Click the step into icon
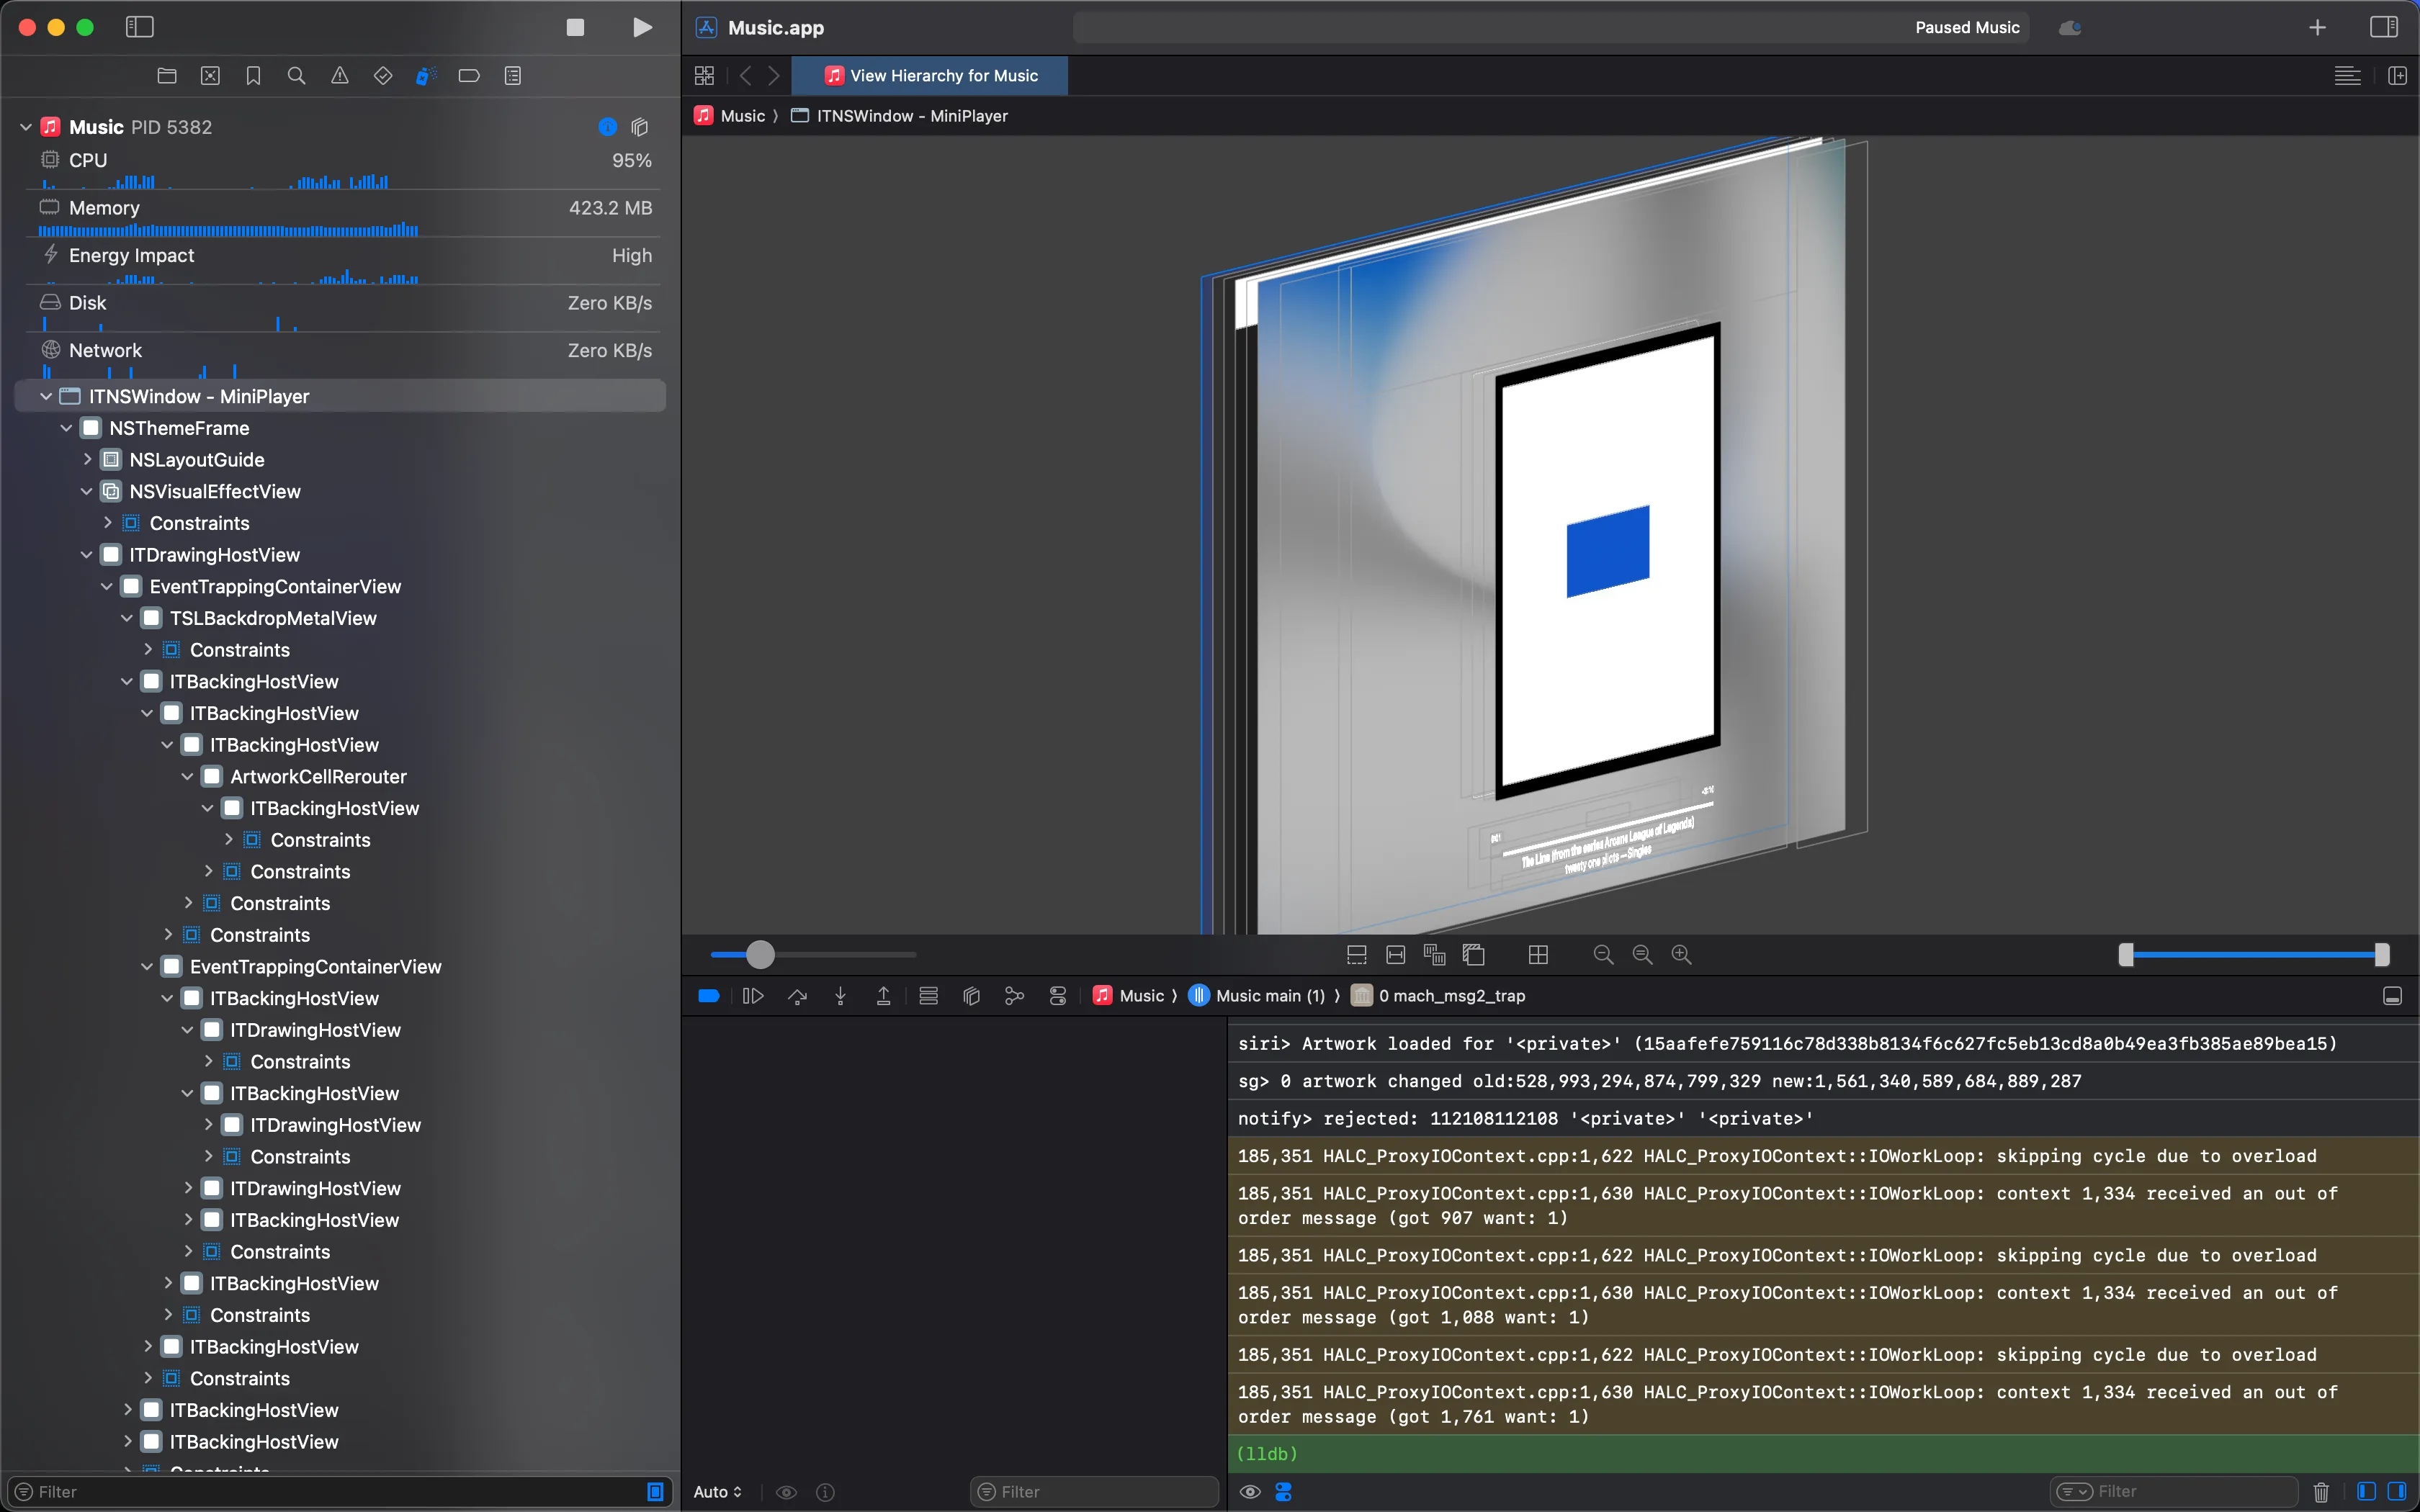Image resolution: width=2420 pixels, height=1512 pixels. 840,995
